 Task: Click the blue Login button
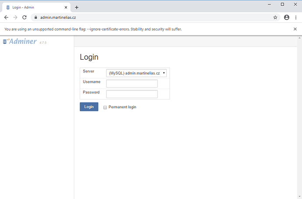[89, 107]
